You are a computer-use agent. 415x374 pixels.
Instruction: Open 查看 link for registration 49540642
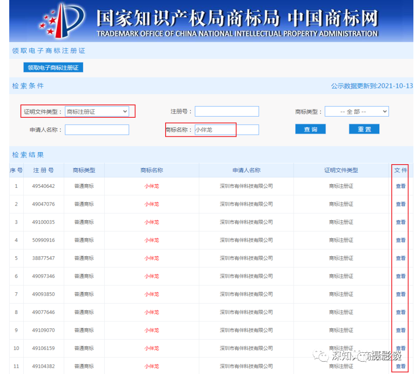[400, 186]
